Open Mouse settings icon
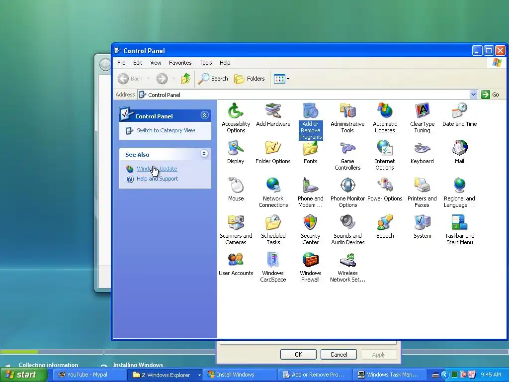The width and height of the screenshot is (509, 382). 236,189
